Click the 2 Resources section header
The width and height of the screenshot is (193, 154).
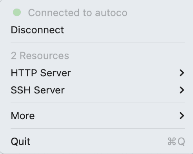point(40,56)
